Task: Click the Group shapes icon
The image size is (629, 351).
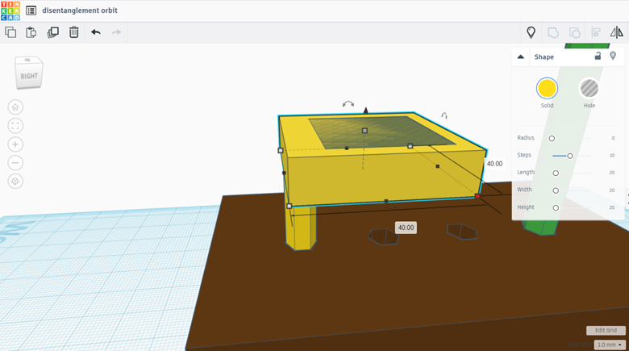Action: pyautogui.click(x=552, y=32)
